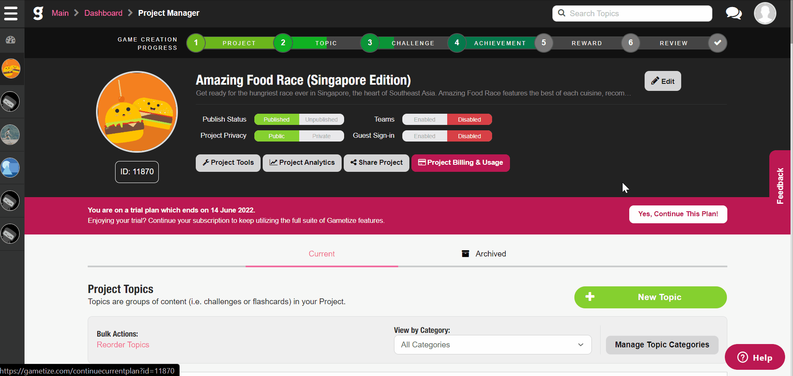The height and width of the screenshot is (376, 793).
Task: Go to progress step 5 Reward
Action: pos(544,43)
